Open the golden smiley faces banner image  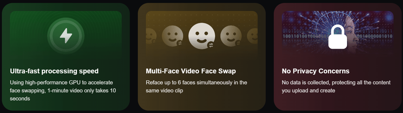point(202,35)
